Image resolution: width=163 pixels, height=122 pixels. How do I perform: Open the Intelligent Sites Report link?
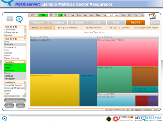coord(146,28)
